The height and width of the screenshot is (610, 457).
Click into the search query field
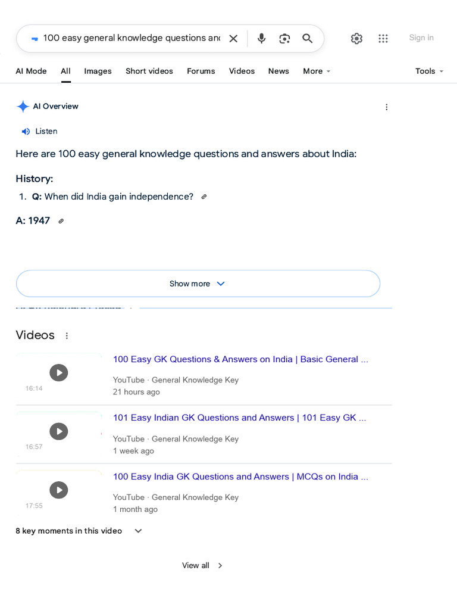pos(132,38)
